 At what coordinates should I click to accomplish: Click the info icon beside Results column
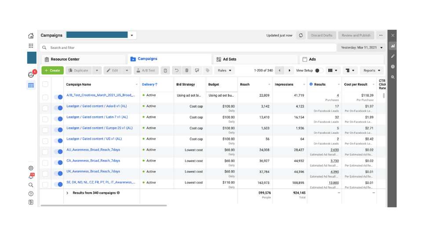tap(311, 84)
